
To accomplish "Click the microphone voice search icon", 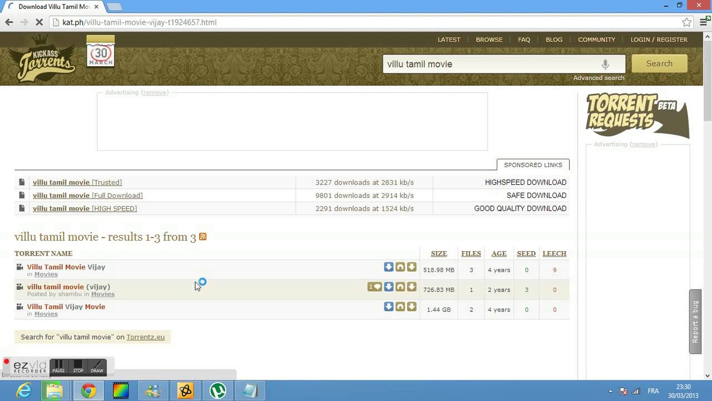I will [605, 64].
